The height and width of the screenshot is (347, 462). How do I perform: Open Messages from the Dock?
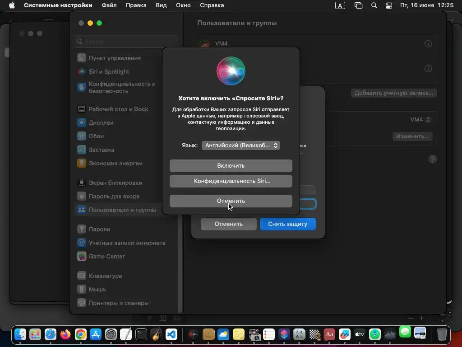click(x=405, y=332)
